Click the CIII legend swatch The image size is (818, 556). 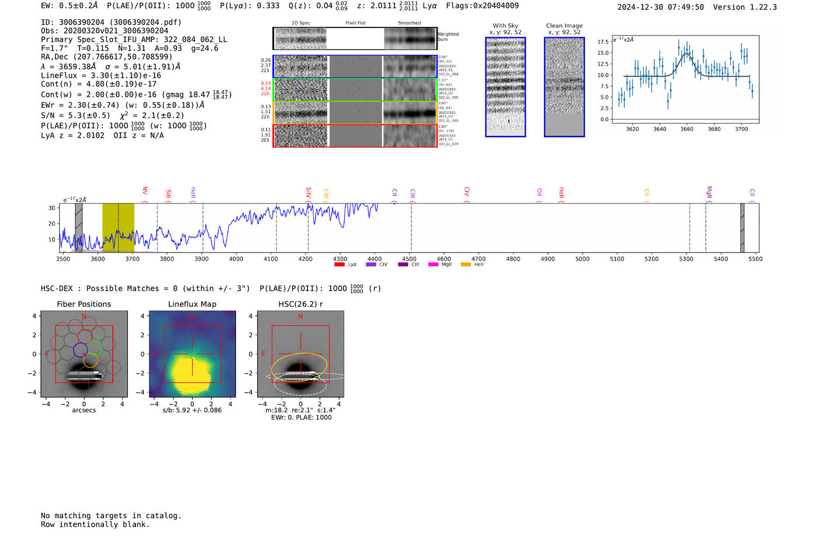[403, 265]
